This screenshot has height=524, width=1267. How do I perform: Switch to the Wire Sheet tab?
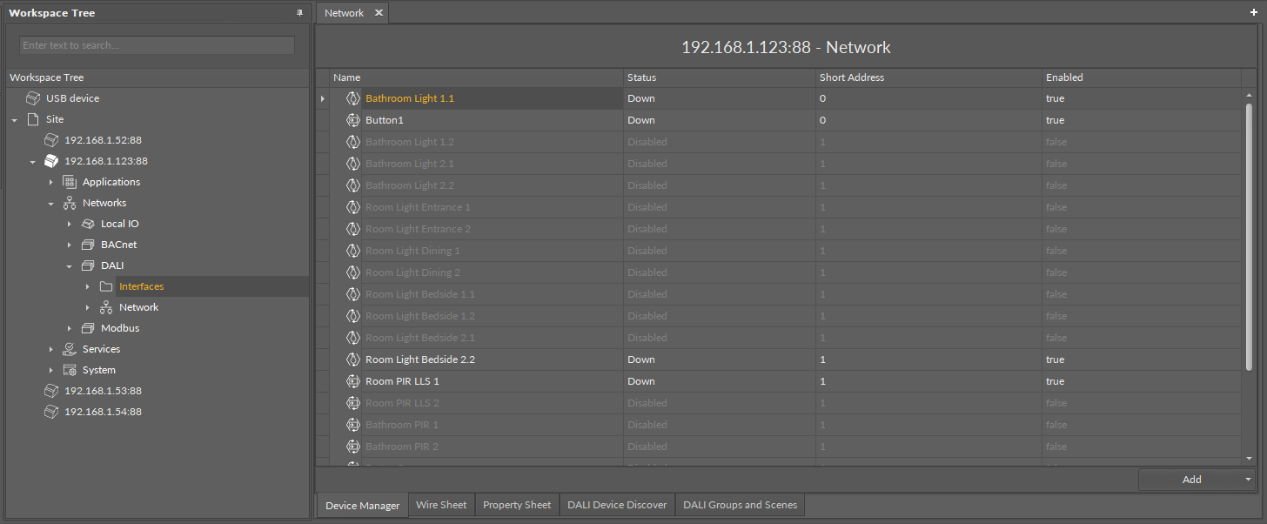[441, 505]
